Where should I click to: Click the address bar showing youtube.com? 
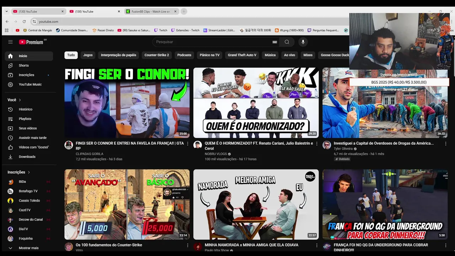190,22
